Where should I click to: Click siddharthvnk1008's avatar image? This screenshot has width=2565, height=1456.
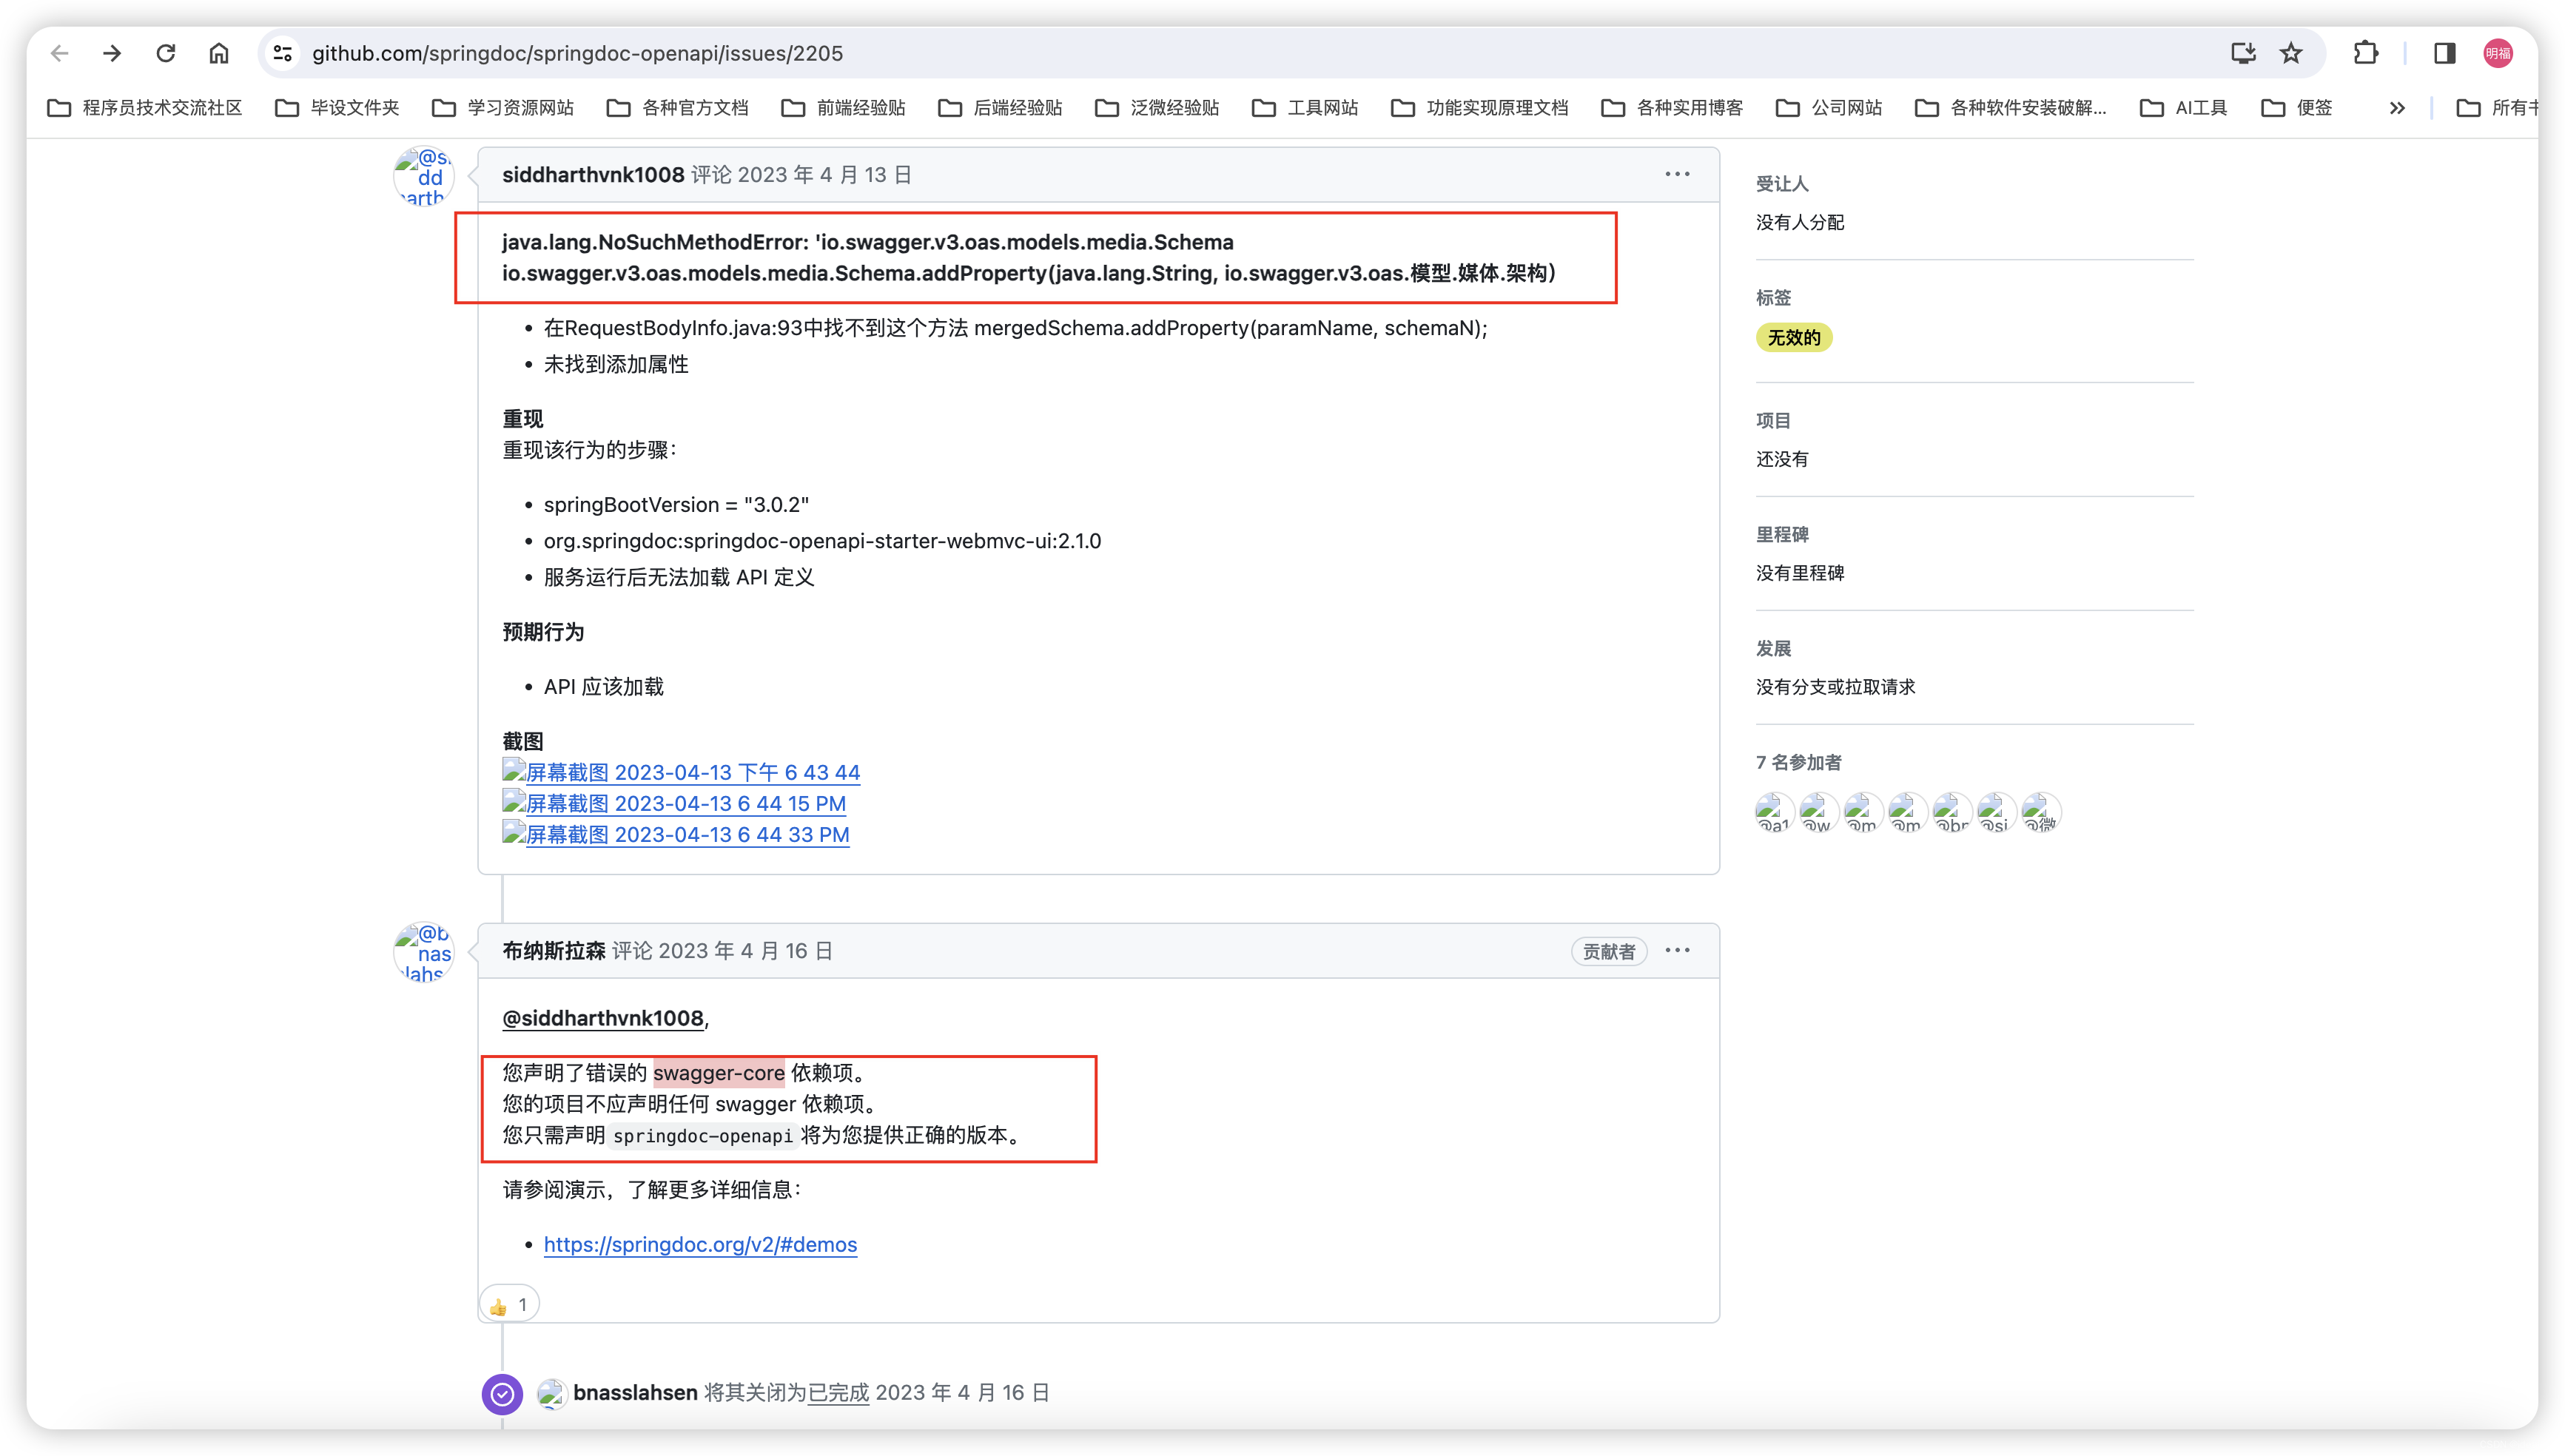click(x=423, y=176)
